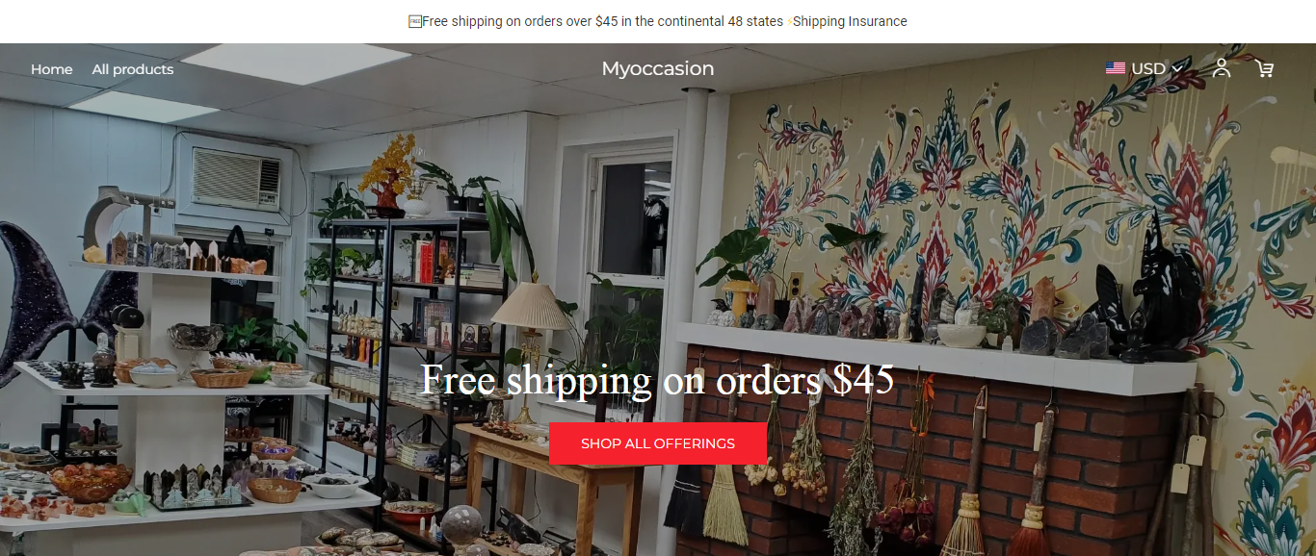Click the FREE badge icon in announcement bar
This screenshot has height=556, width=1316.
coord(415,21)
